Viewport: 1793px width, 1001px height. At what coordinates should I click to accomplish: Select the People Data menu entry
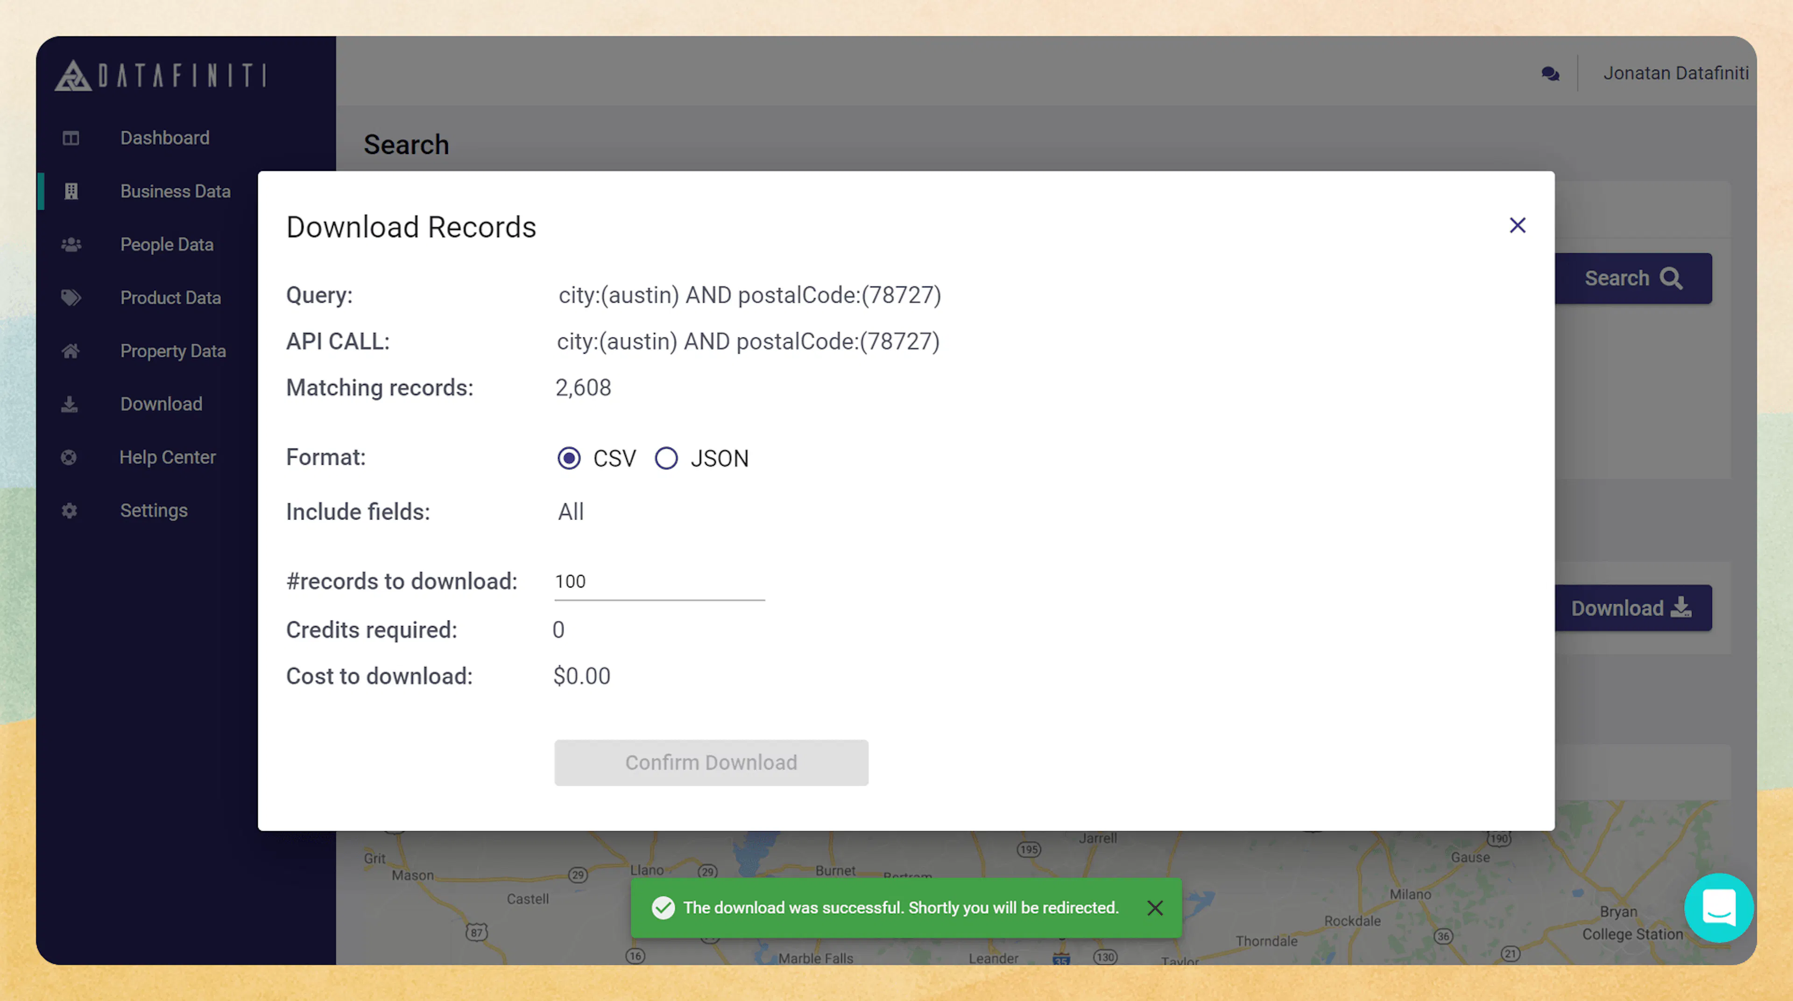tap(166, 244)
